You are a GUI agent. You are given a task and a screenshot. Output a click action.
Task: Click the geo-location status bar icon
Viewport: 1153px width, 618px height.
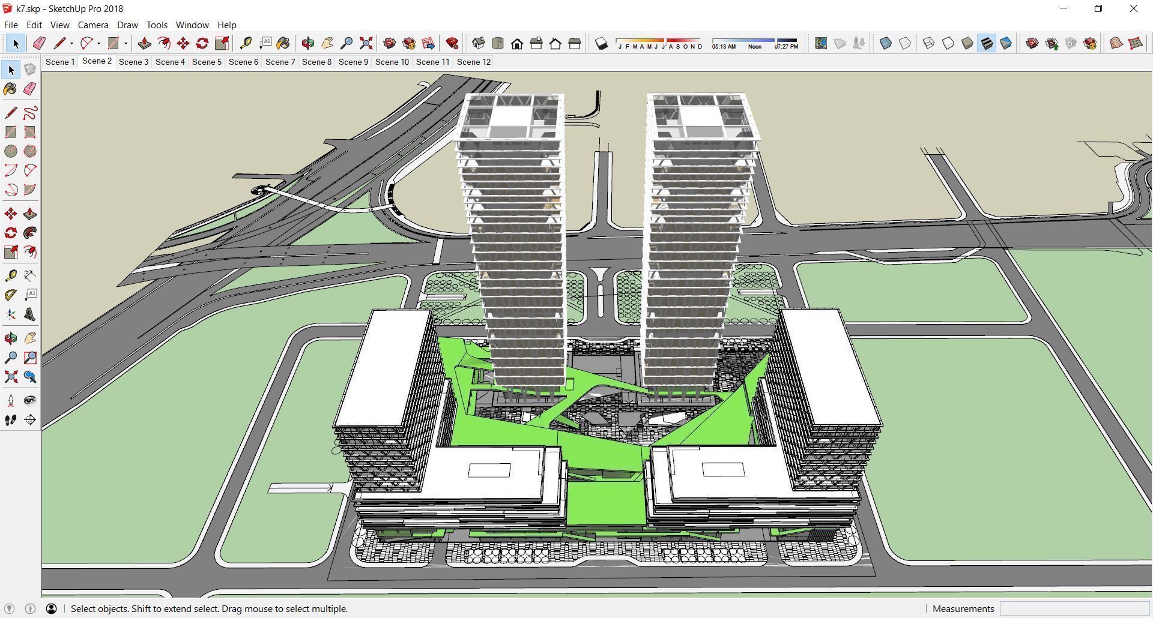10,608
